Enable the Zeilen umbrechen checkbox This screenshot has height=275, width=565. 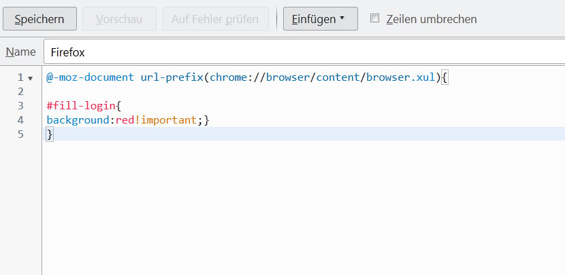374,18
